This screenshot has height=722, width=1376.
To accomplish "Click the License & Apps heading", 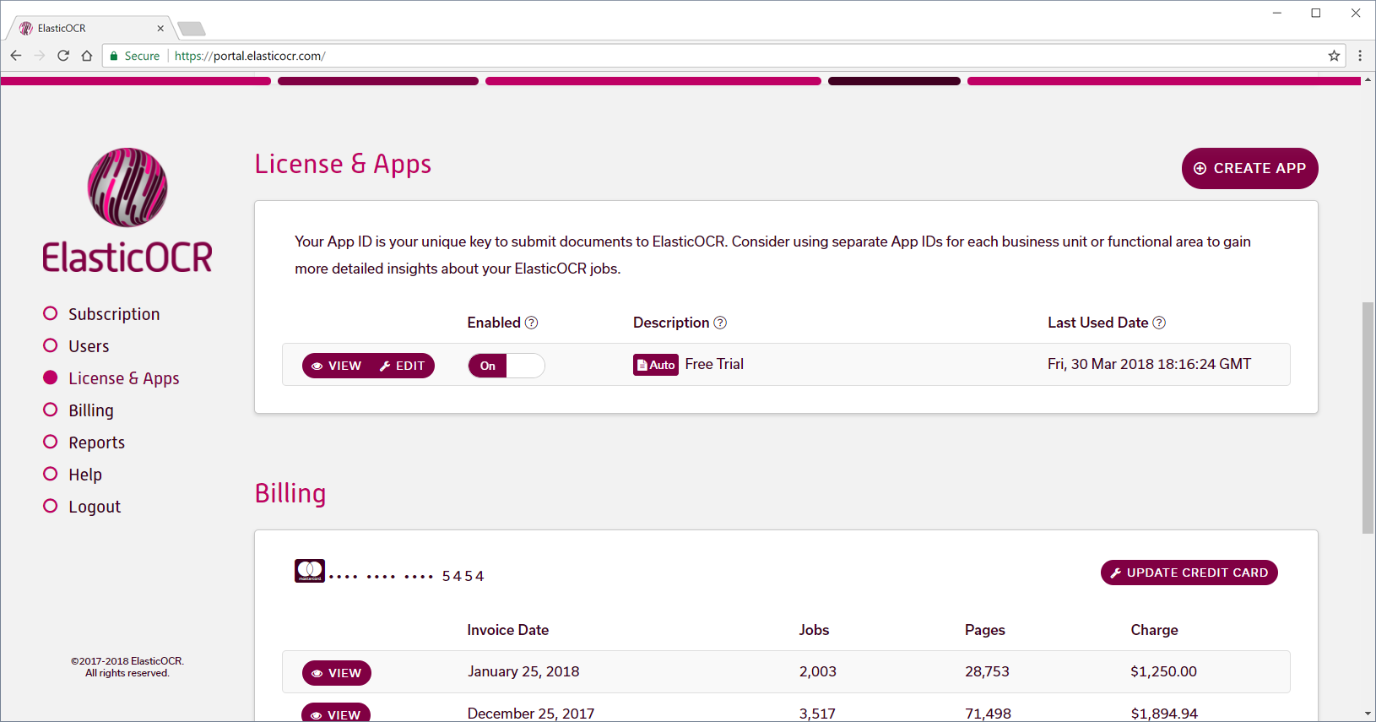I will pyautogui.click(x=343, y=164).
